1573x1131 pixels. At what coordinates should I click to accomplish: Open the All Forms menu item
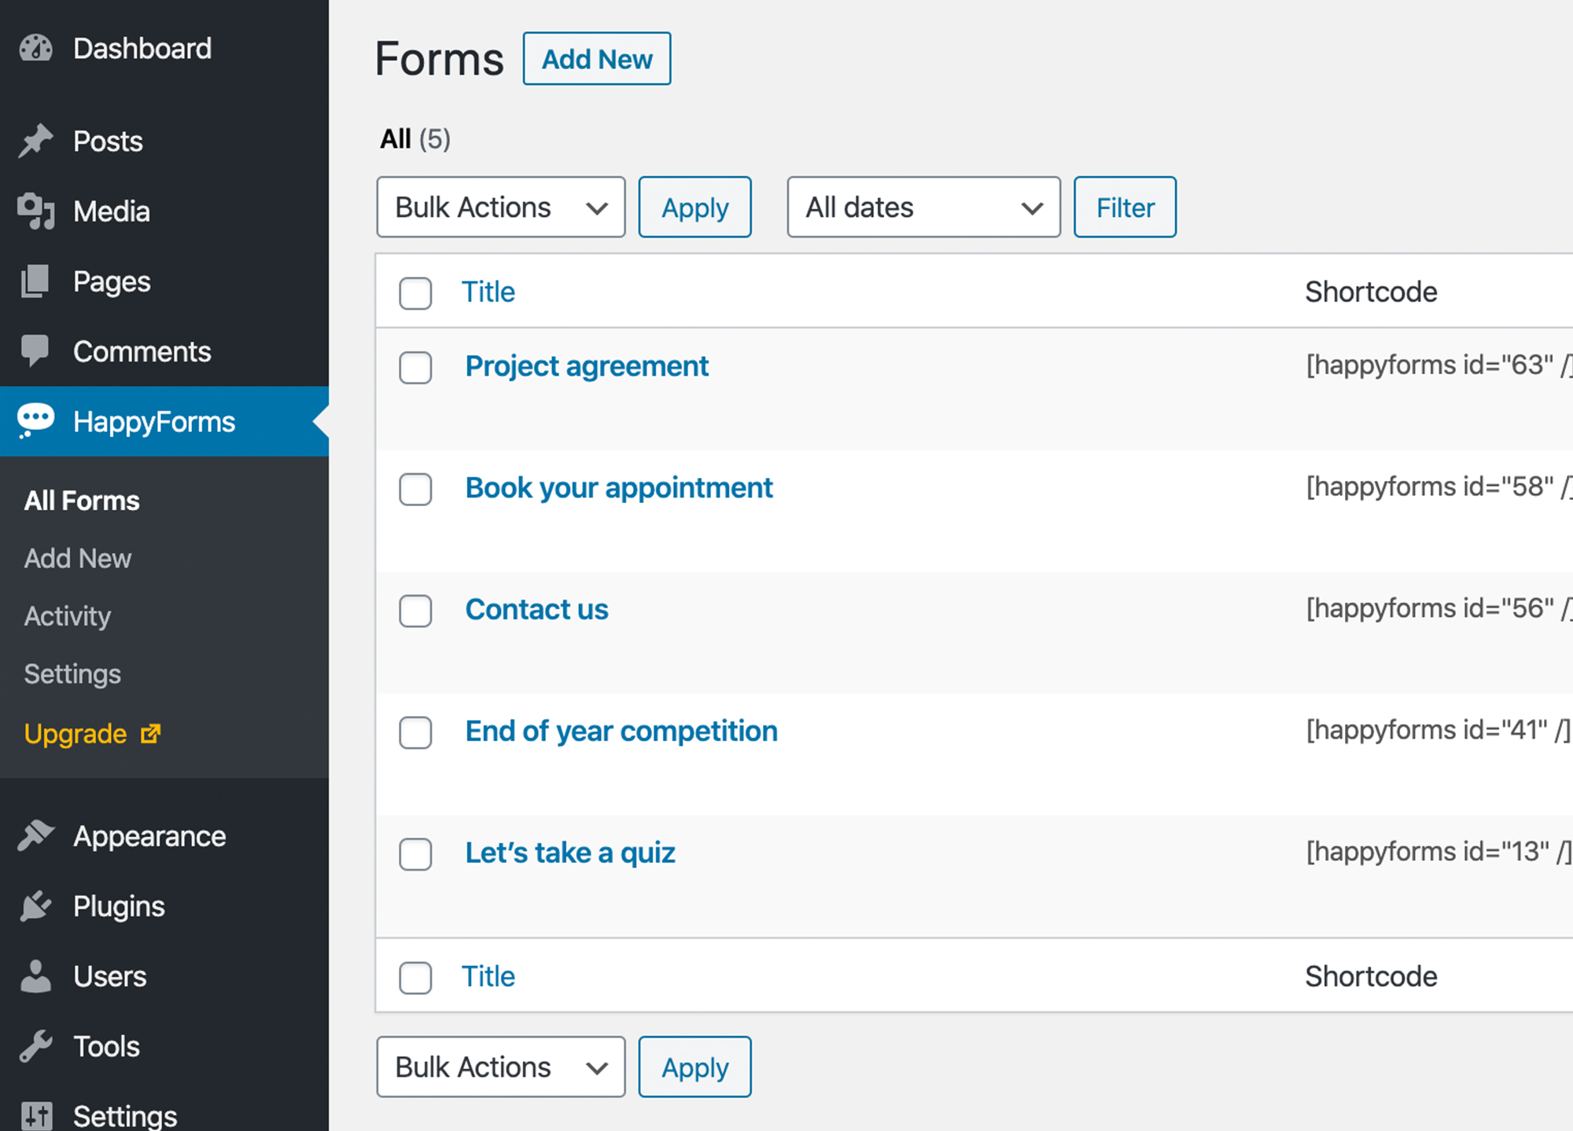(x=82, y=498)
